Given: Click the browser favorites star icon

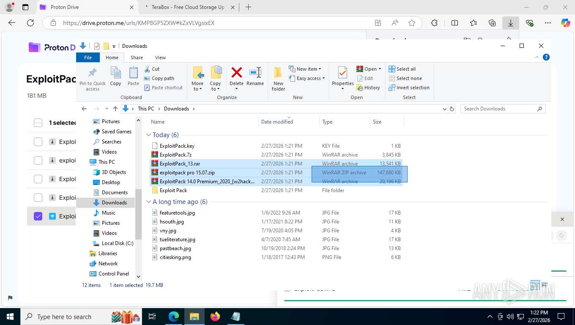Looking at the screenshot, I should click(412, 23).
